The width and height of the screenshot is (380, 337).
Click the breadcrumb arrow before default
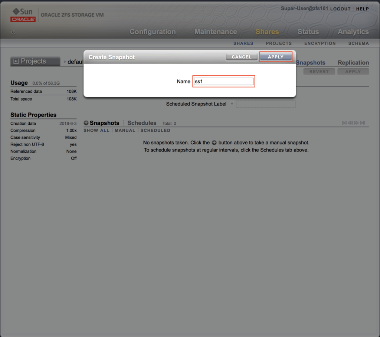(65, 62)
